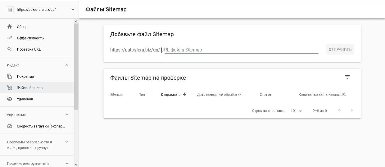This screenshot has height=167, width=385.
Task: Click the sidebar scroll up arrow
Action: tap(76, 21)
